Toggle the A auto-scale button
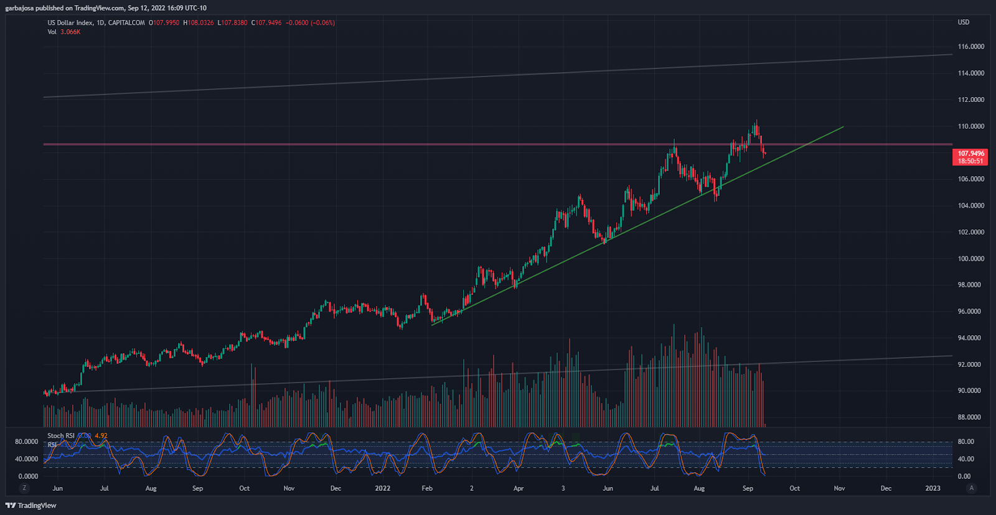 pos(971,488)
